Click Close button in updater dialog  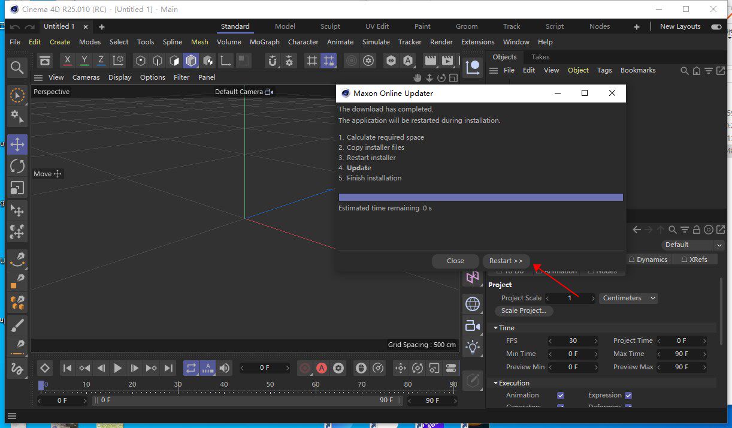455,261
